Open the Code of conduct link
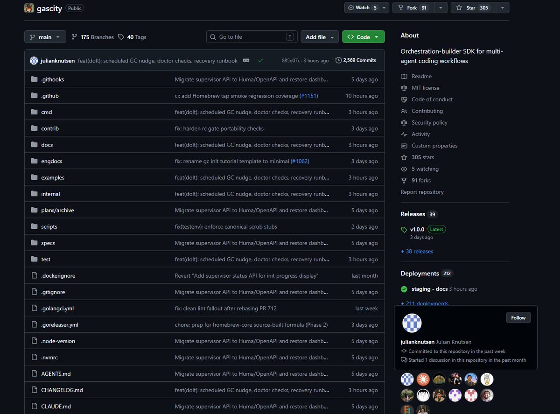The image size is (560, 414). [x=427, y=99]
